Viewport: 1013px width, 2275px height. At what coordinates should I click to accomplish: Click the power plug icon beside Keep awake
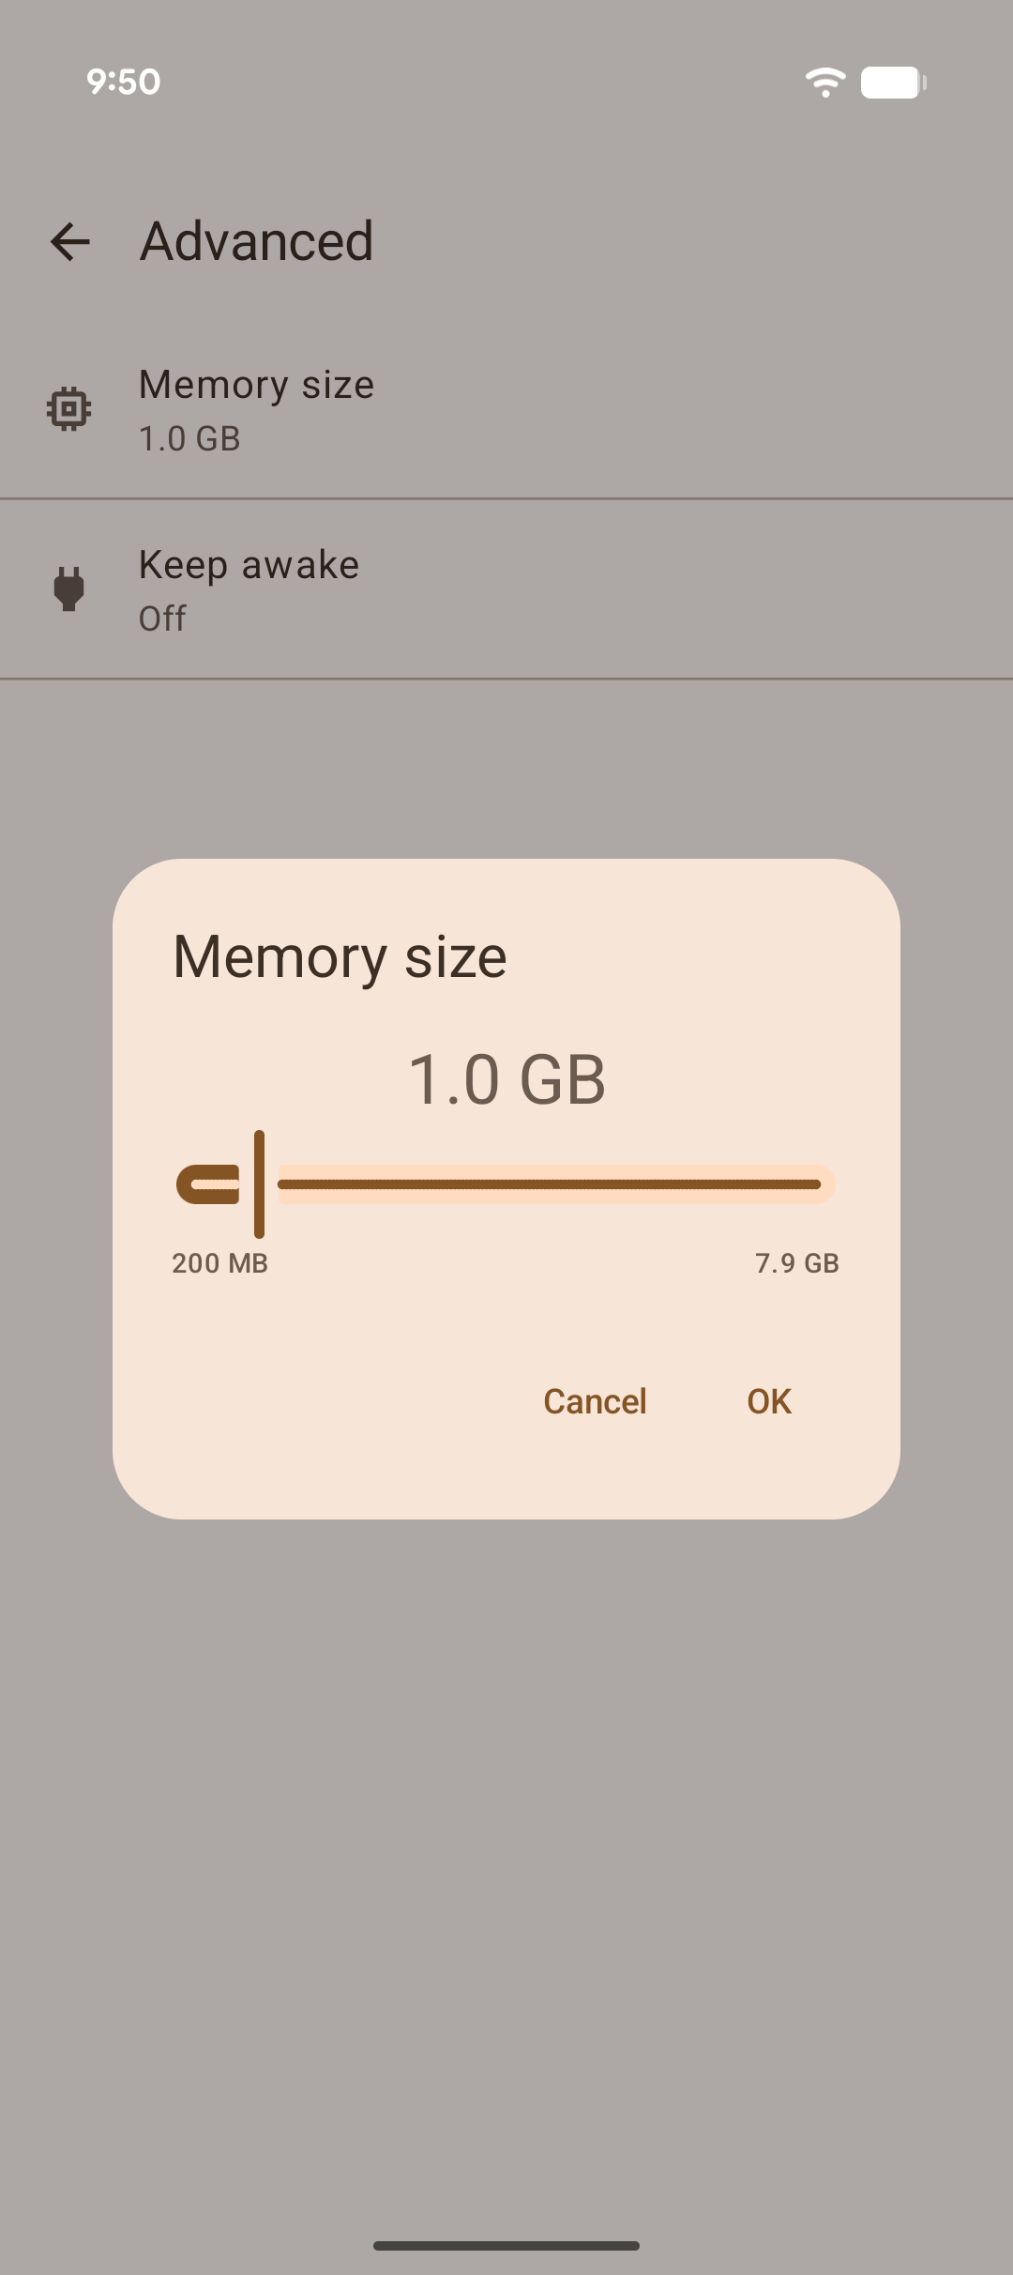(67, 588)
